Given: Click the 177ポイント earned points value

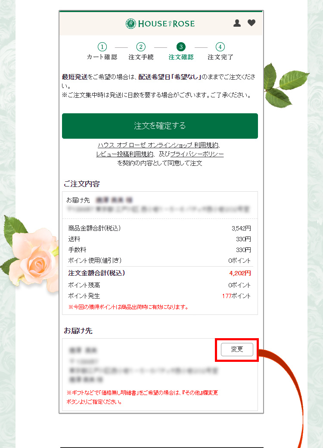Looking at the screenshot, I should coord(236,296).
